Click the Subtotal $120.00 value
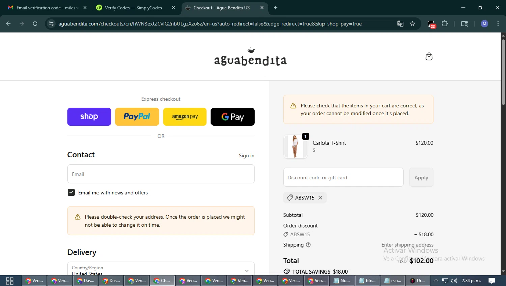Screen dimensions: 506x286 (424, 215)
